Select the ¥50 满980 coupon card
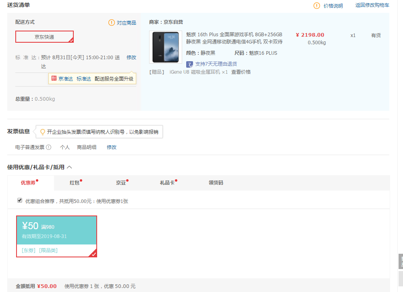The height and width of the screenshot is (292, 403). (x=56, y=236)
